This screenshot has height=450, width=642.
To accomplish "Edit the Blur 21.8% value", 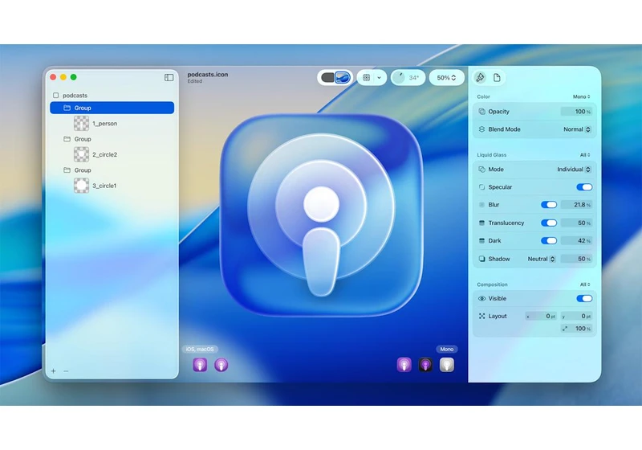I will coord(575,204).
